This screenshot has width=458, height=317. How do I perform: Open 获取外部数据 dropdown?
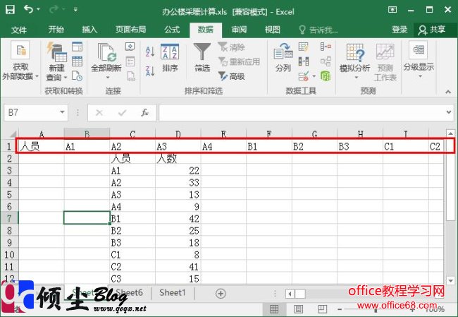[x=20, y=61]
